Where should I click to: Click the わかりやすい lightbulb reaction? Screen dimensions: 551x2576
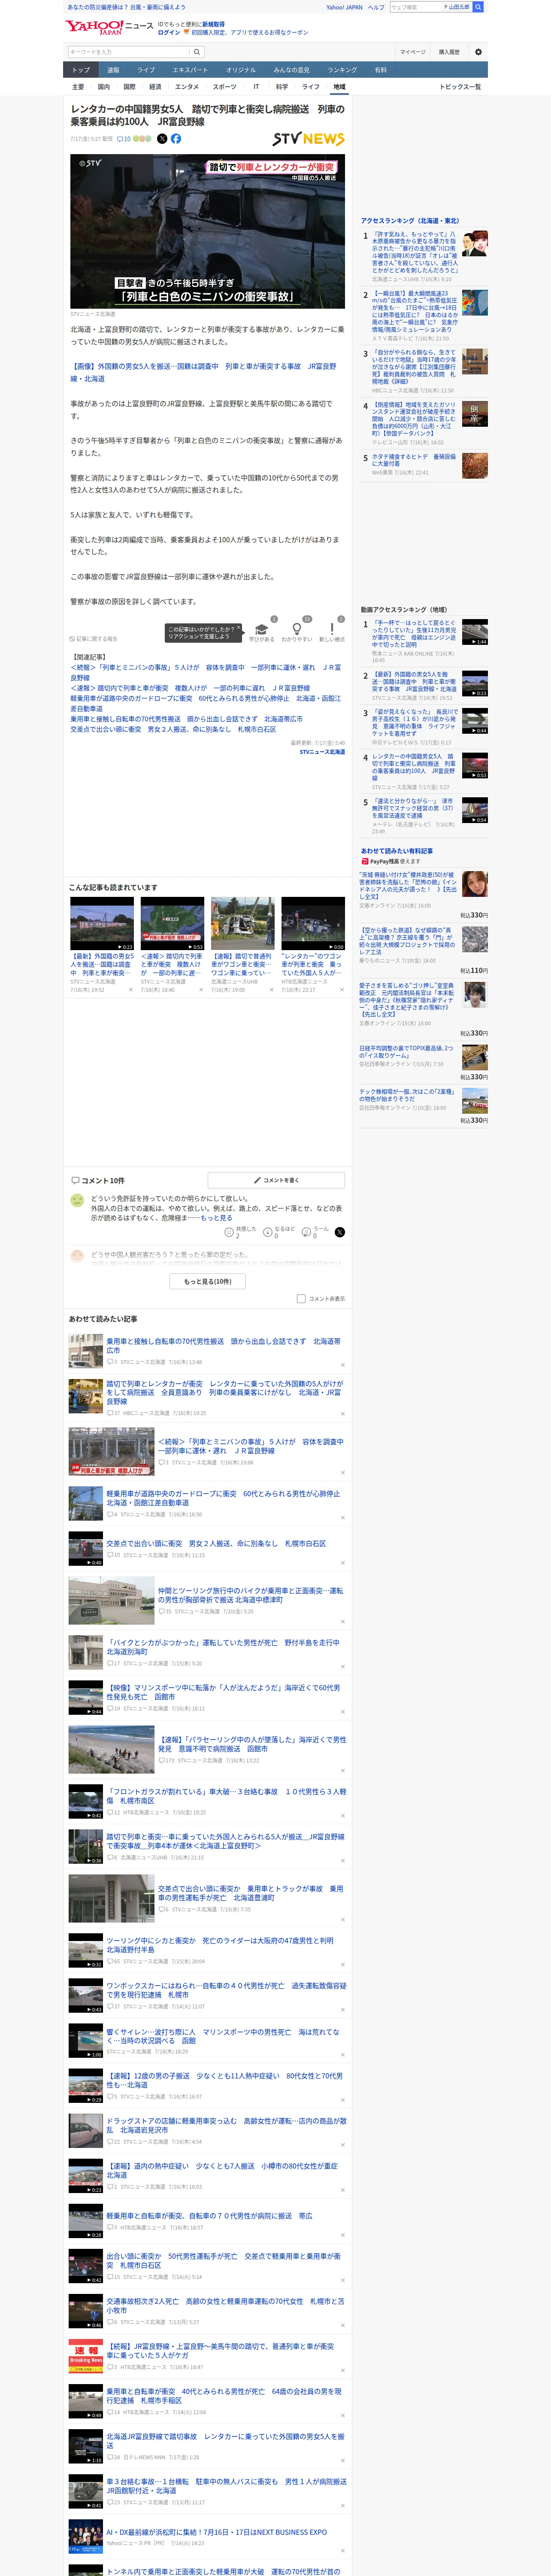(296, 631)
